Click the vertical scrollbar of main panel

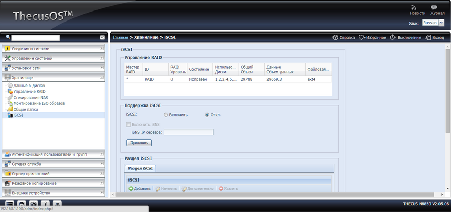(448, 91)
